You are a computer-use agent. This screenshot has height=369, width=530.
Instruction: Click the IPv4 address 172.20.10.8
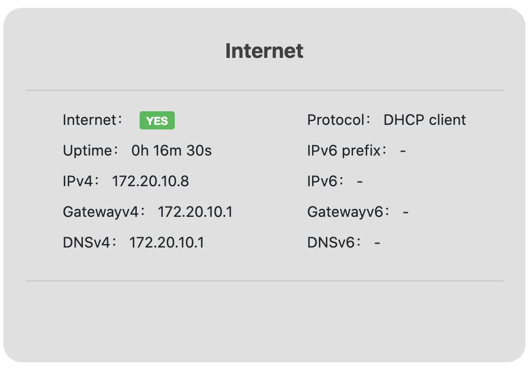click(150, 182)
